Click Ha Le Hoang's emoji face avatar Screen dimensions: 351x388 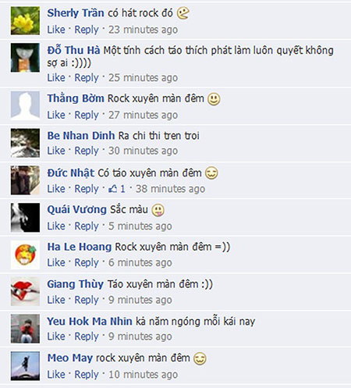point(25,255)
